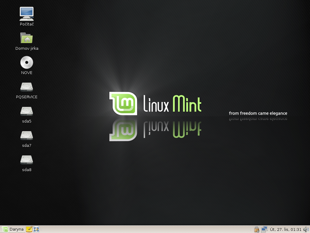Viewport: 310px width, 233px height.
Task: Select the sda8 partition icon
Action: click(26, 160)
